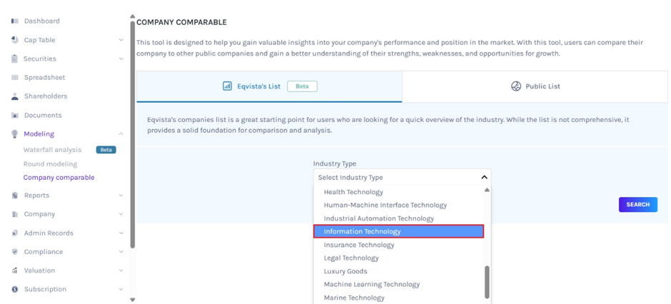The width and height of the screenshot is (671, 304).
Task: Click the Public List globe icon
Action: pyautogui.click(x=516, y=86)
